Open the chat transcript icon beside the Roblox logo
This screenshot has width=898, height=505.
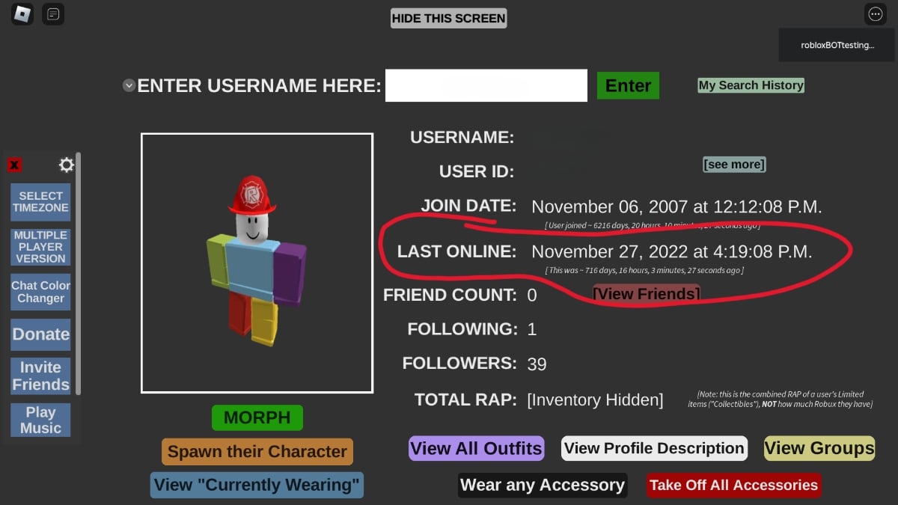[x=52, y=13]
